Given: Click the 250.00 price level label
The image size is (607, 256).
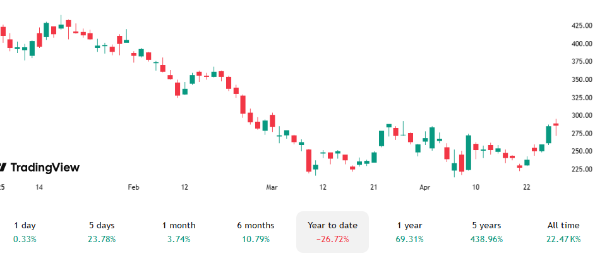Looking at the screenshot, I should click(x=581, y=152).
